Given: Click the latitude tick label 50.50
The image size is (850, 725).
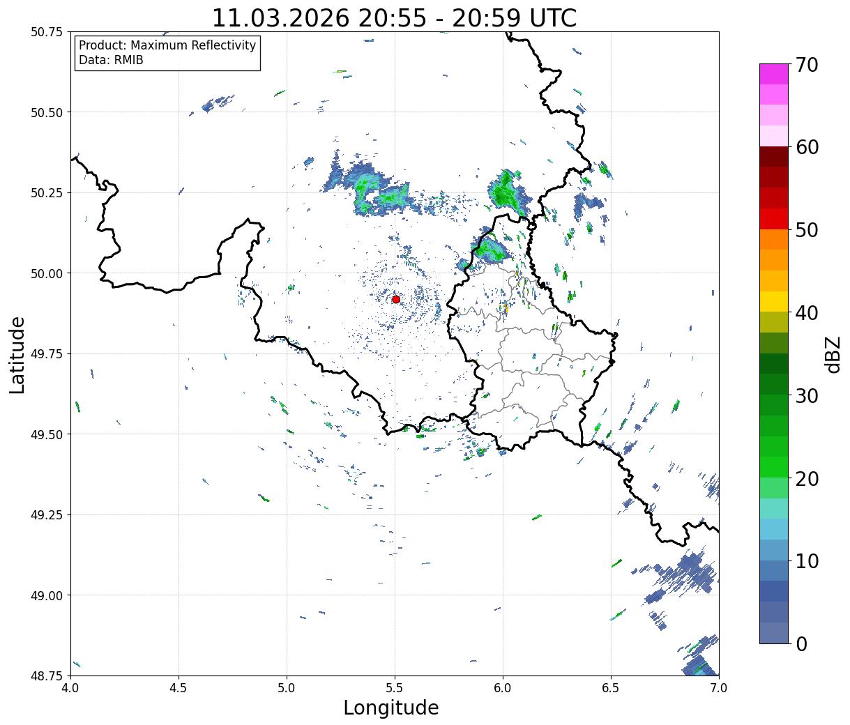Looking at the screenshot, I should pos(46,112).
